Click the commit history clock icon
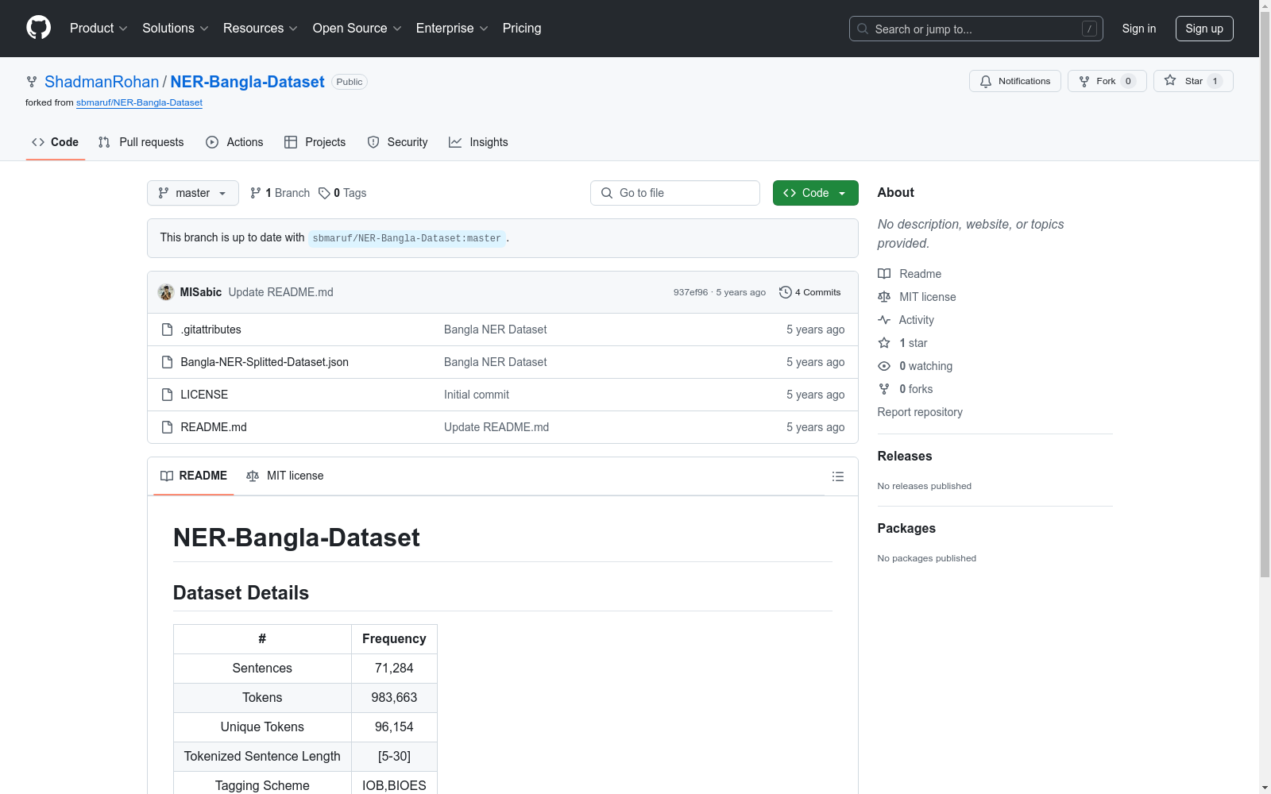The width and height of the screenshot is (1271, 794). tap(785, 292)
